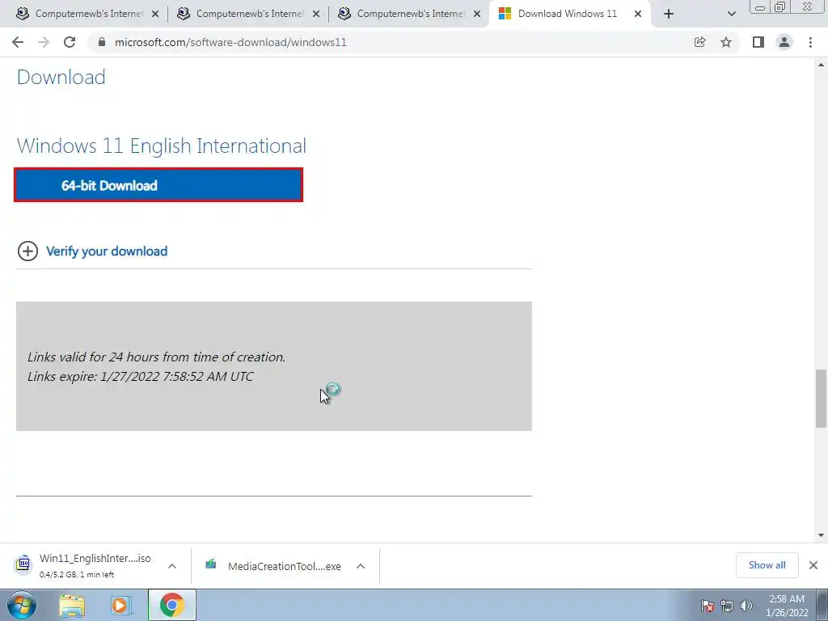The width and height of the screenshot is (828, 621).
Task: Open Windows Explorer from the taskbar
Action: (x=72, y=606)
